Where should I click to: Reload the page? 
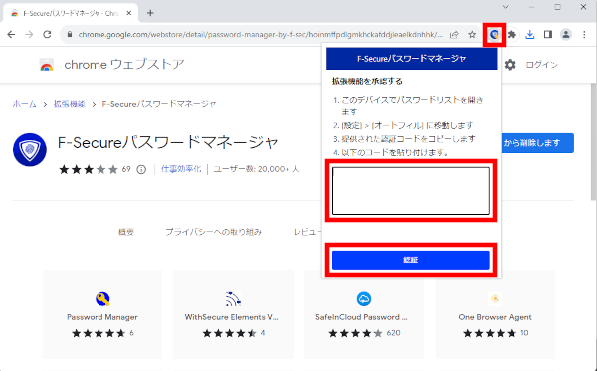(47, 35)
